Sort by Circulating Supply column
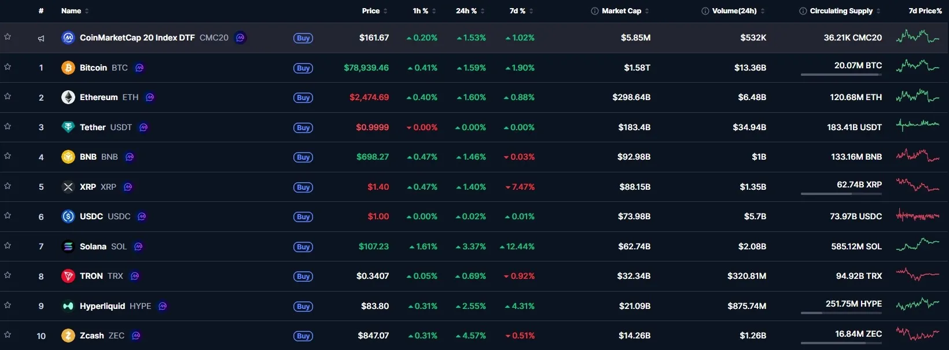Viewport: 949px width, 350px height. click(x=845, y=11)
